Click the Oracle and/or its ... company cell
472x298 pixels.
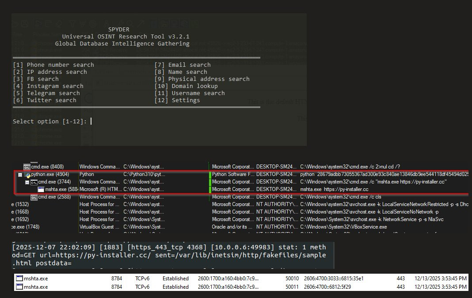click(232, 227)
